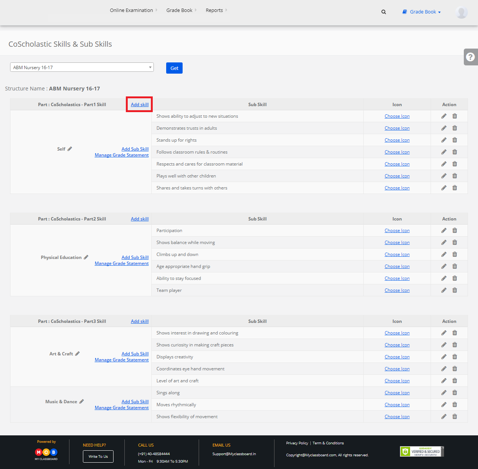Delete 'Age appropriate hand grip' sub skill

point(454,266)
